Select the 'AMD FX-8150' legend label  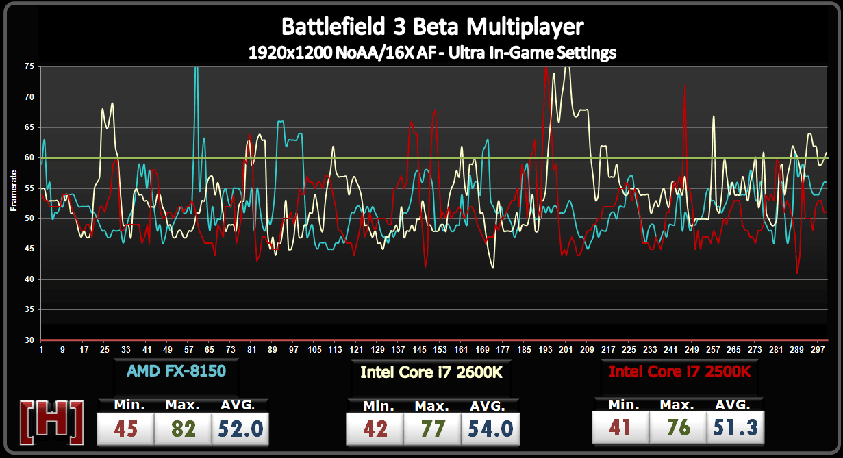[x=176, y=371]
